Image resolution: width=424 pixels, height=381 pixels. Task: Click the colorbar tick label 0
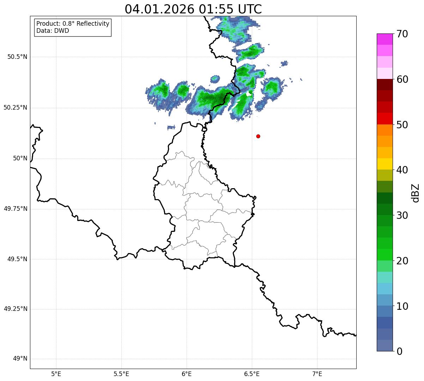tap(400, 351)
